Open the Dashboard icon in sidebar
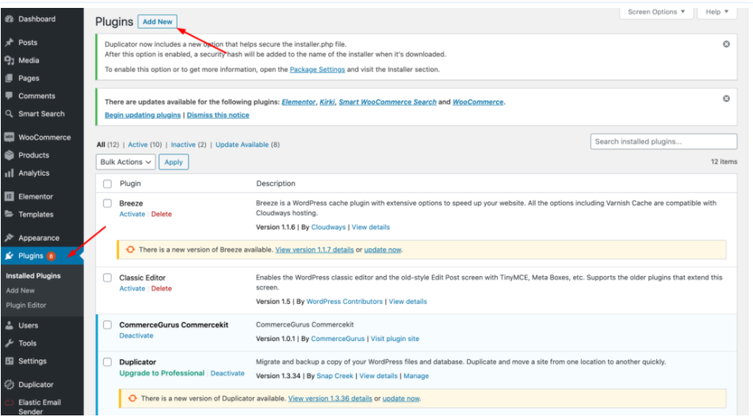 coord(10,19)
